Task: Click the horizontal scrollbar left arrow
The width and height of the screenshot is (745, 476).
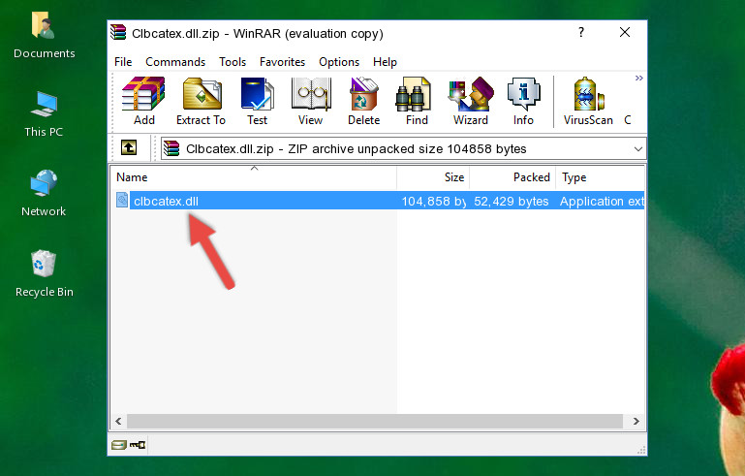Action: pyautogui.click(x=118, y=422)
